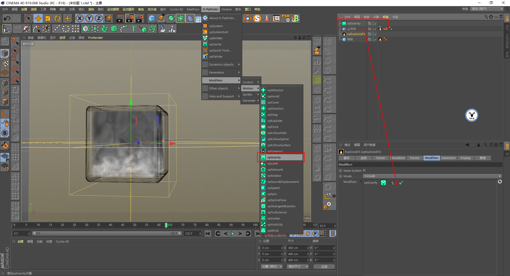The width and height of the screenshot is (510, 276).
Task: Play the animation forward
Action: [233, 234]
